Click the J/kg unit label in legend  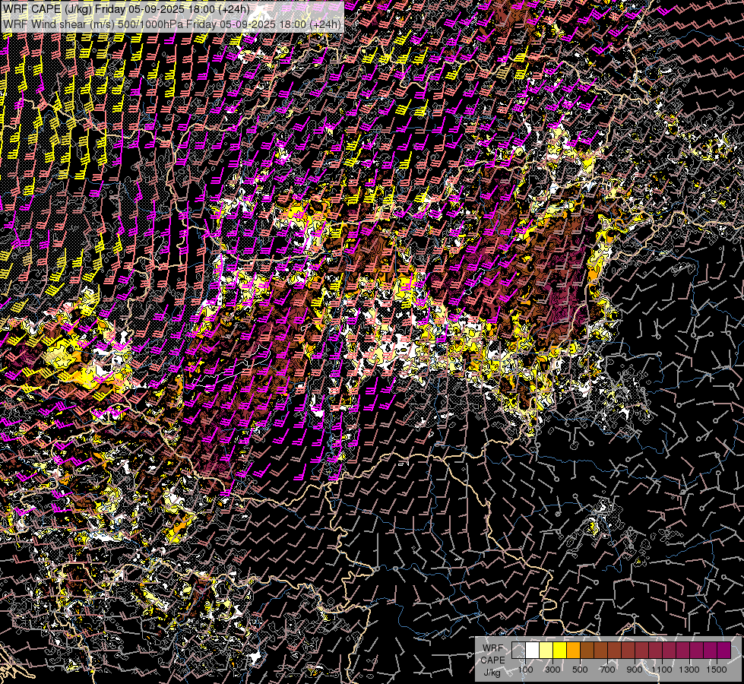pyautogui.click(x=492, y=673)
